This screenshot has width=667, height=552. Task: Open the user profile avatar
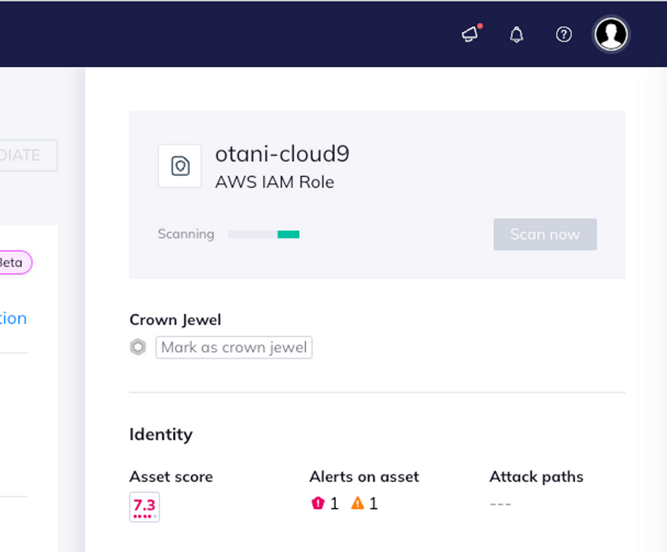point(611,34)
